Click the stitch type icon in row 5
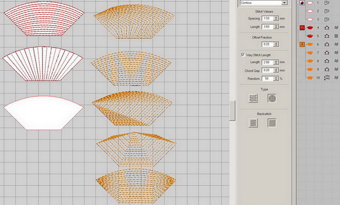This screenshot has height=205, width=340. [x=336, y=36]
